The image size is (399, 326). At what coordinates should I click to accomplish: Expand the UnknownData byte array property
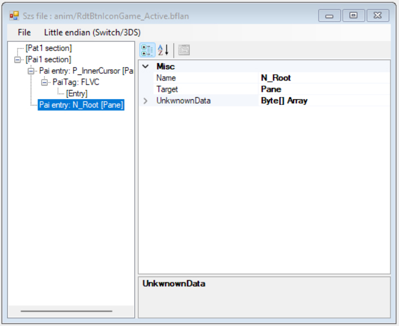tap(146, 101)
